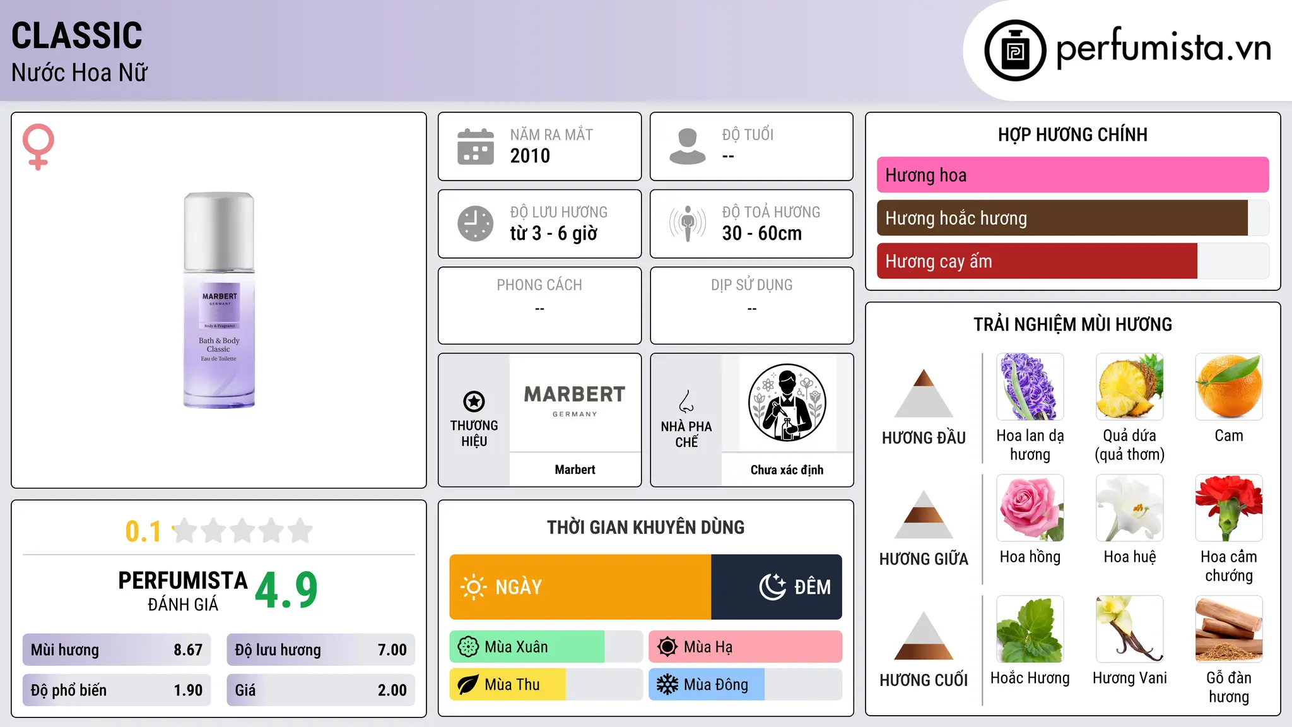This screenshot has width=1292, height=727.
Task: Click the Hợp hương chính heading
Action: coord(1072,134)
